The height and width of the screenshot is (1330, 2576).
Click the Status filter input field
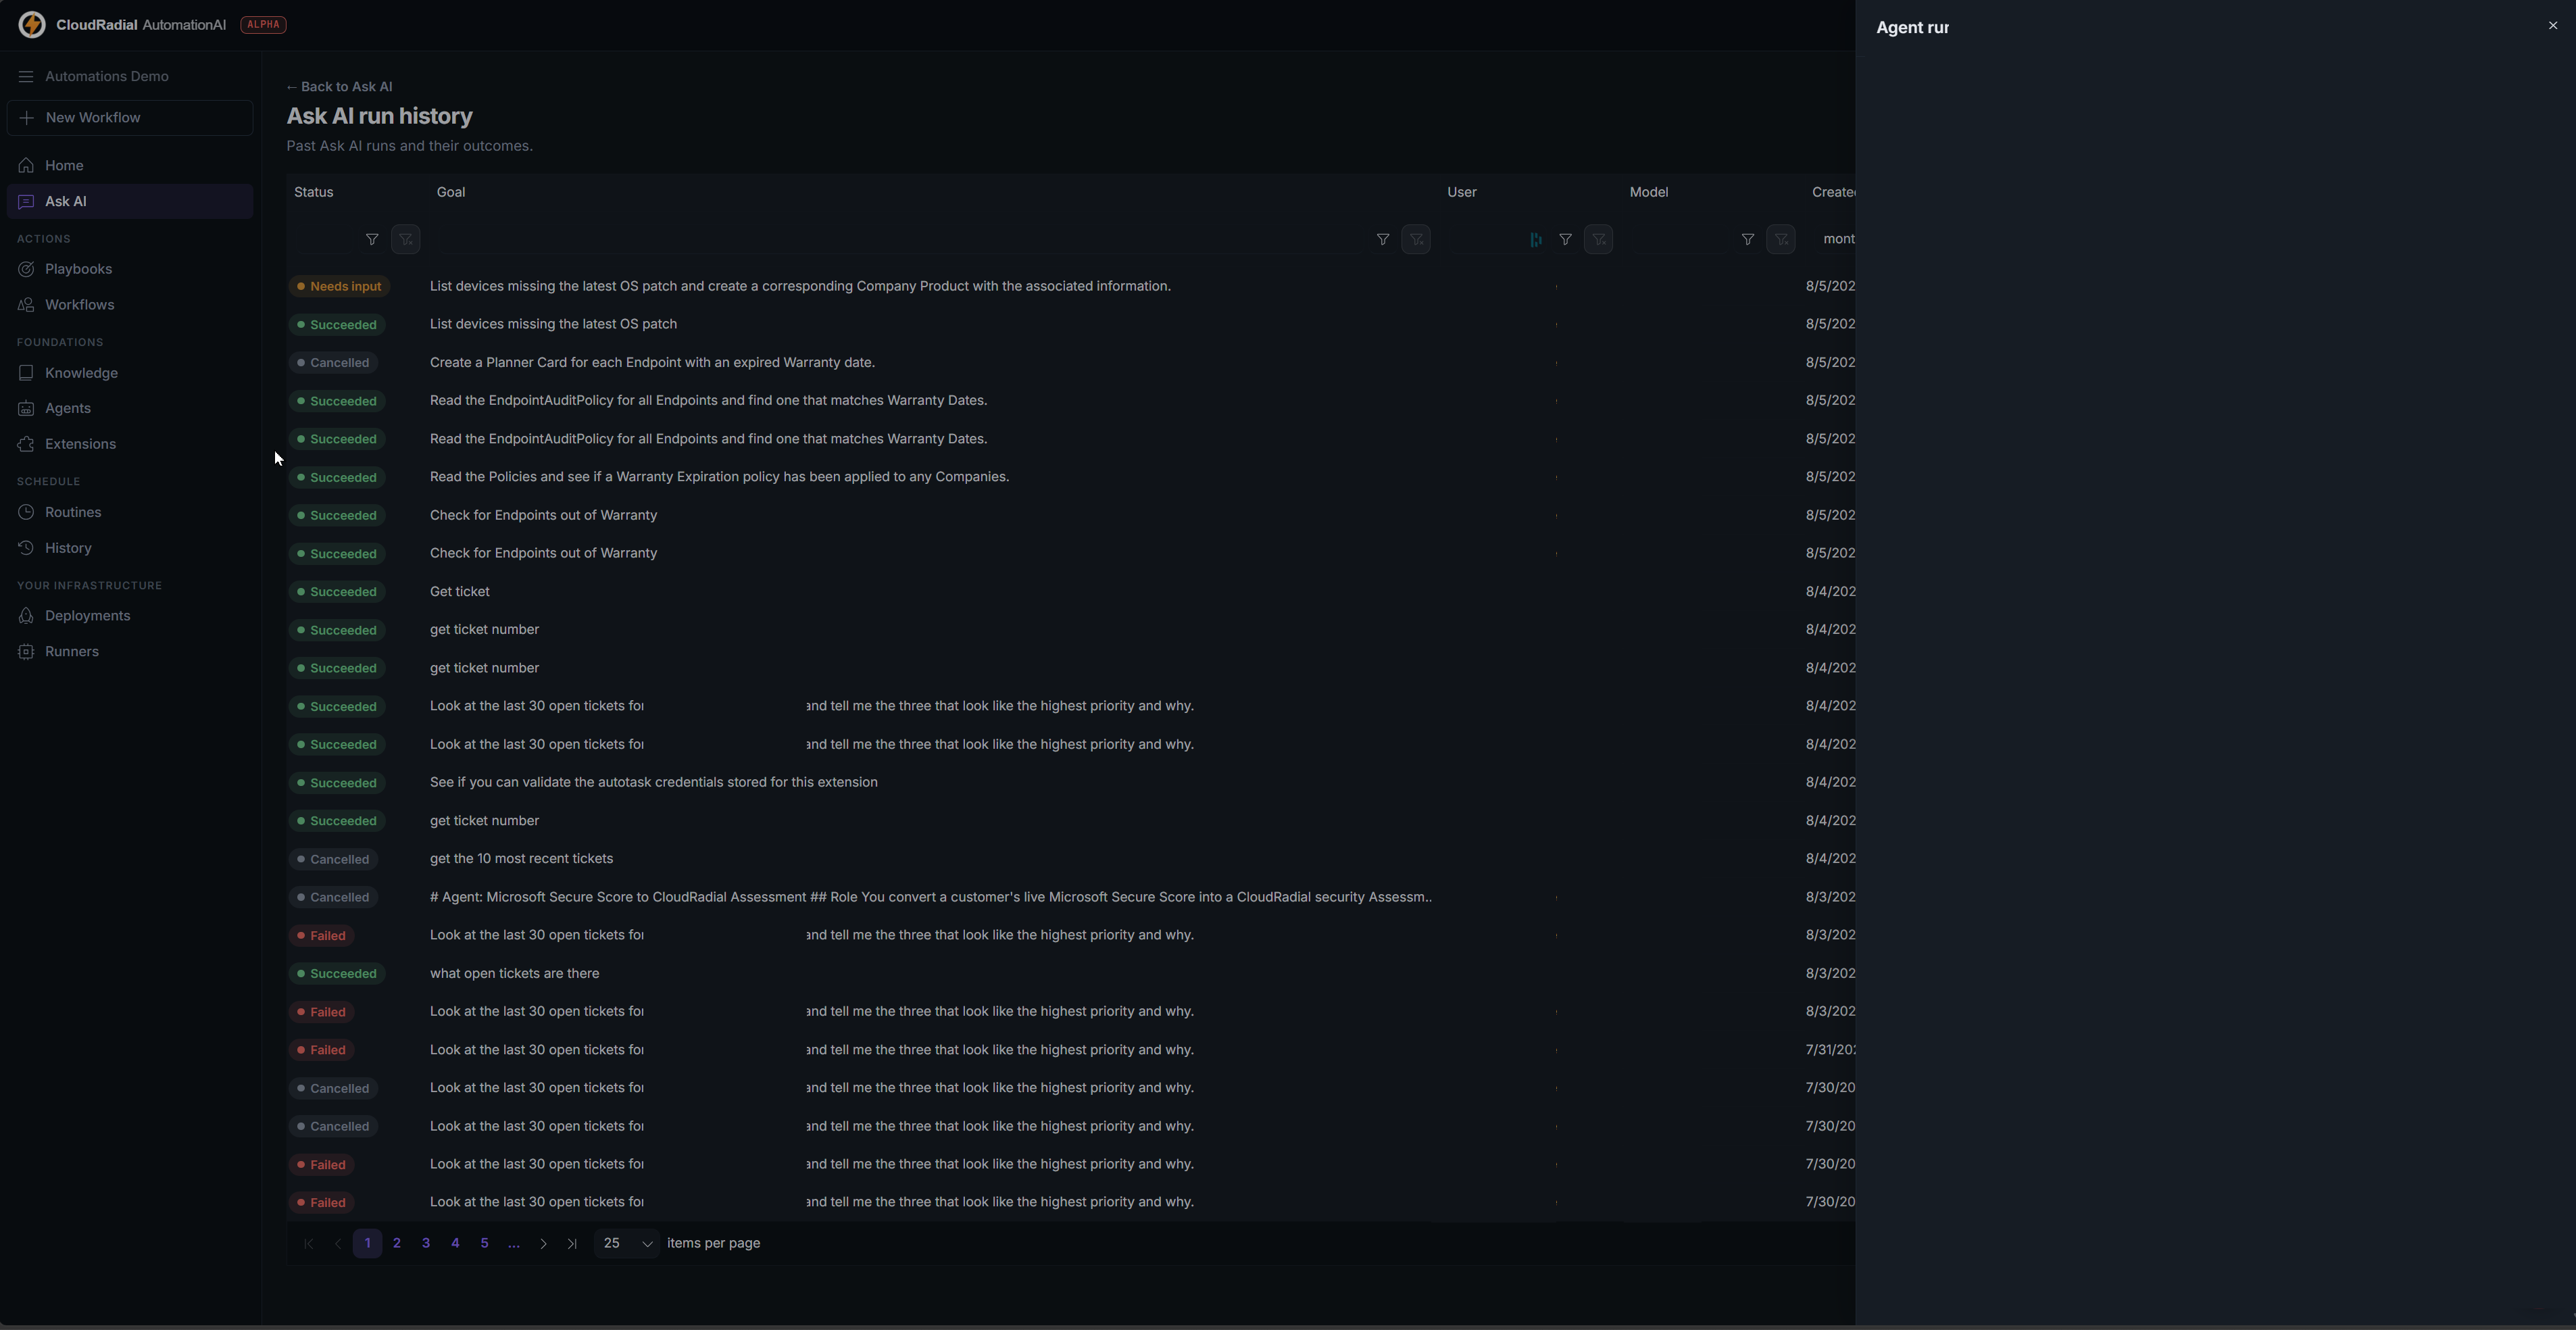tap(325, 239)
